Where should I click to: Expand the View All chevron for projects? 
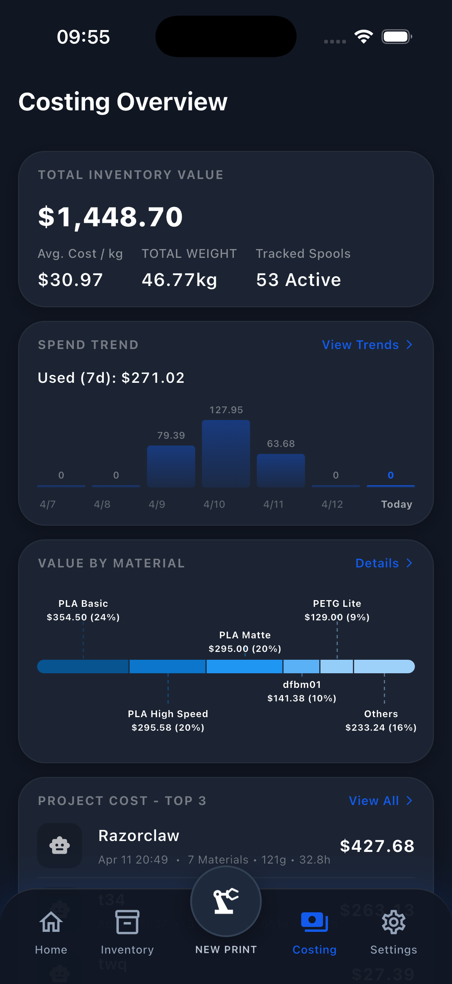click(409, 800)
